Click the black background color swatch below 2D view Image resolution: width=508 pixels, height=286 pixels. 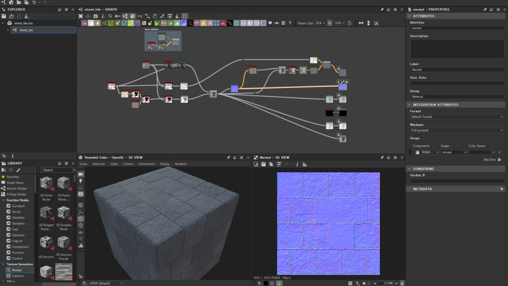266,283
